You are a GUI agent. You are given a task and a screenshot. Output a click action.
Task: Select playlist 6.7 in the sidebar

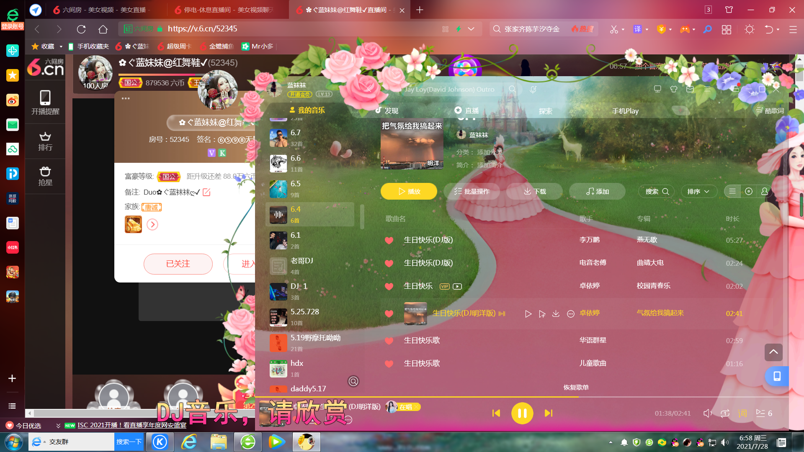pyautogui.click(x=310, y=138)
